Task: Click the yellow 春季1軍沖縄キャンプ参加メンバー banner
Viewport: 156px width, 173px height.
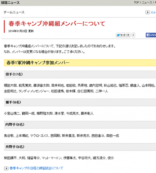Action: (80, 63)
